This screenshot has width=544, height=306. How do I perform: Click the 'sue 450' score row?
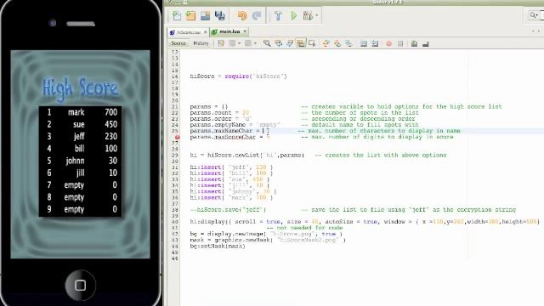tap(80, 124)
